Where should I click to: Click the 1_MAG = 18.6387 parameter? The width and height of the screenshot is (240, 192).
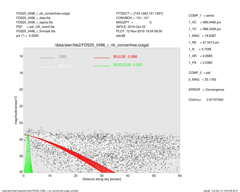click(202, 36)
